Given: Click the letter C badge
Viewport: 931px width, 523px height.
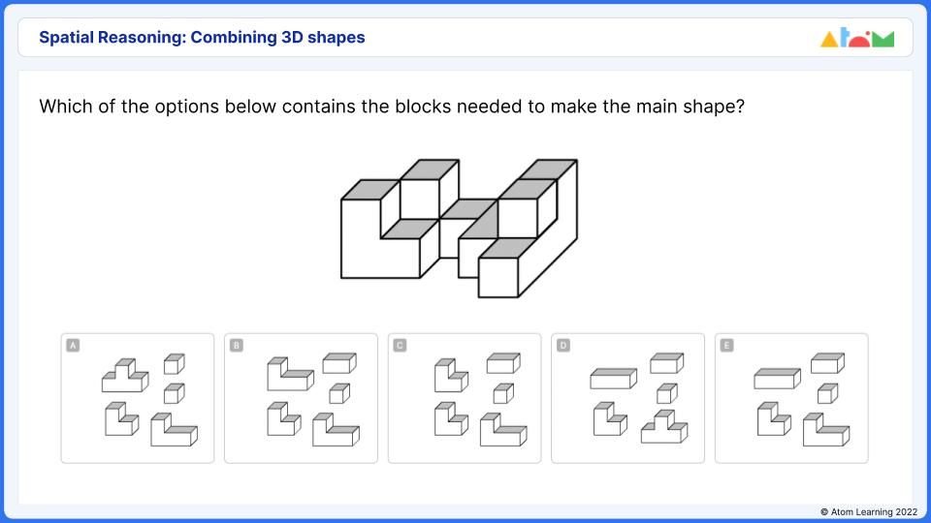Looking at the screenshot, I should tap(400, 345).
